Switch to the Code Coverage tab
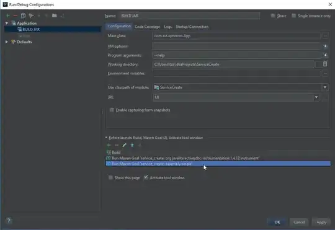This screenshot has width=335, height=230. (147, 27)
